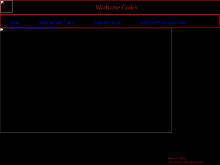
Task: Open the Mastery Equipment Guide link
Action: [x=33, y=28]
